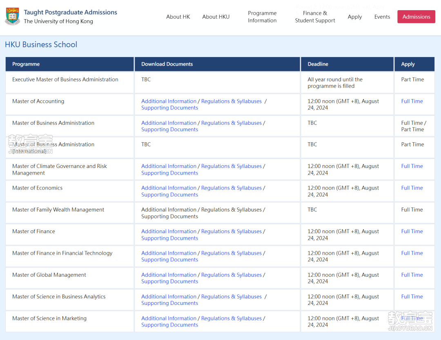Viewport: 441px width, 340px height.
Task: Open Regulations & Syllabuses for Finance in Financial Technology
Action: 232,253
